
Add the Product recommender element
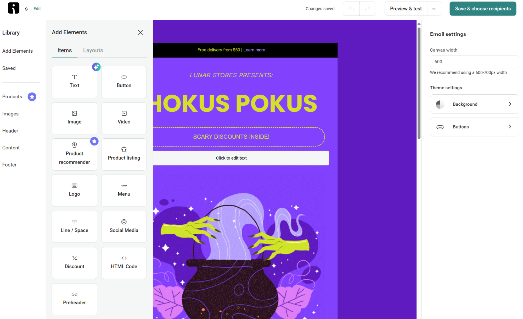(74, 154)
